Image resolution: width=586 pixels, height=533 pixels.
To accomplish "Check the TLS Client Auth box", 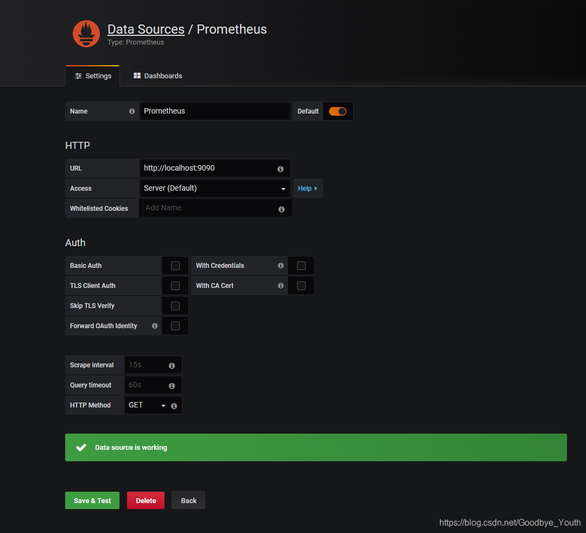I will 175,286.
